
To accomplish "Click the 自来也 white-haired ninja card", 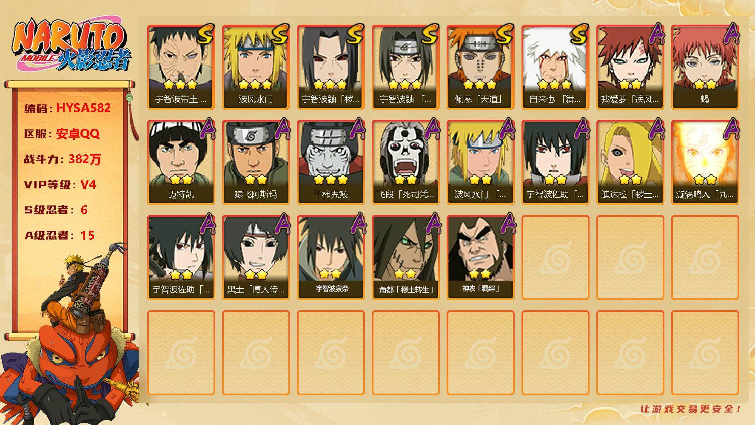I will point(555,67).
